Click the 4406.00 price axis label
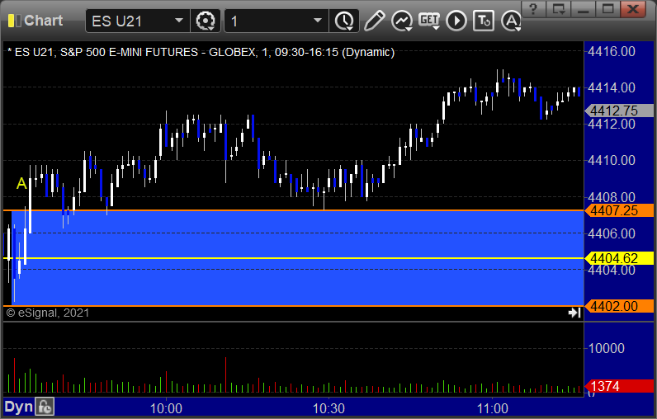The height and width of the screenshot is (419, 657). click(612, 233)
